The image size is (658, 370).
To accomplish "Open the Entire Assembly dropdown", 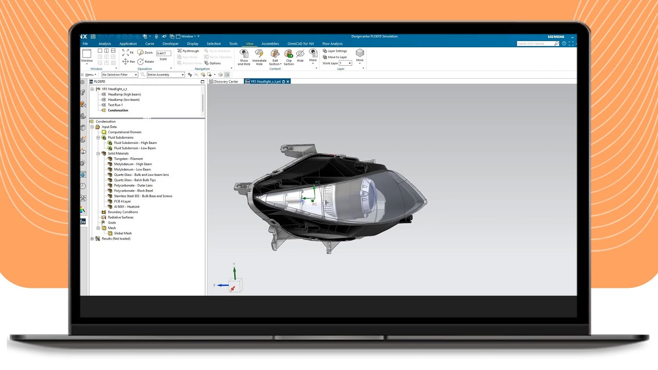I will click(x=166, y=75).
